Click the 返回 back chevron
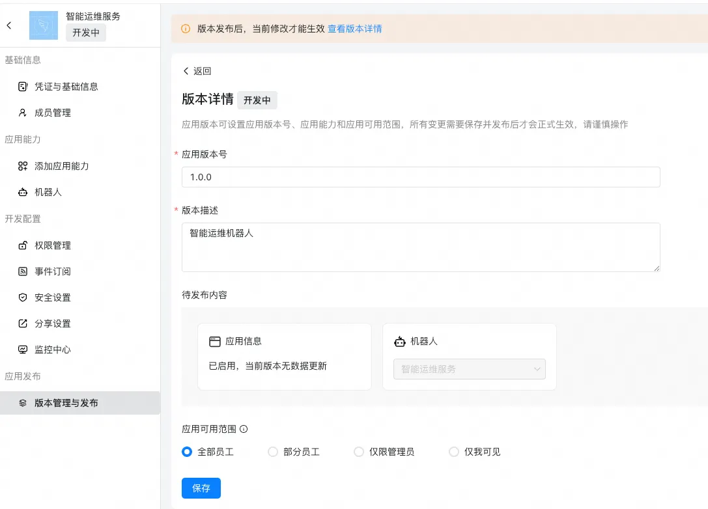 (186, 71)
